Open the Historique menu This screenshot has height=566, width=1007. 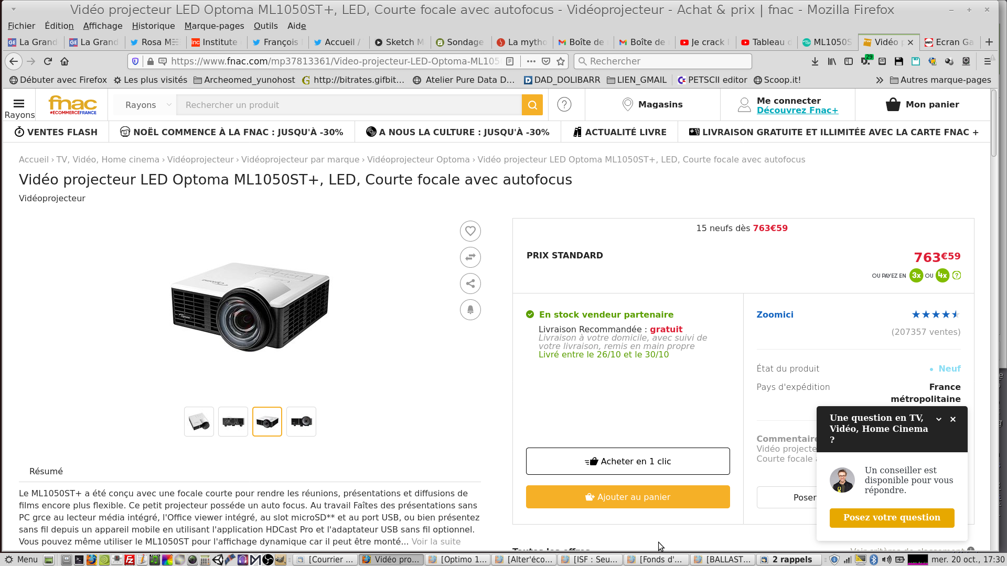coord(153,26)
